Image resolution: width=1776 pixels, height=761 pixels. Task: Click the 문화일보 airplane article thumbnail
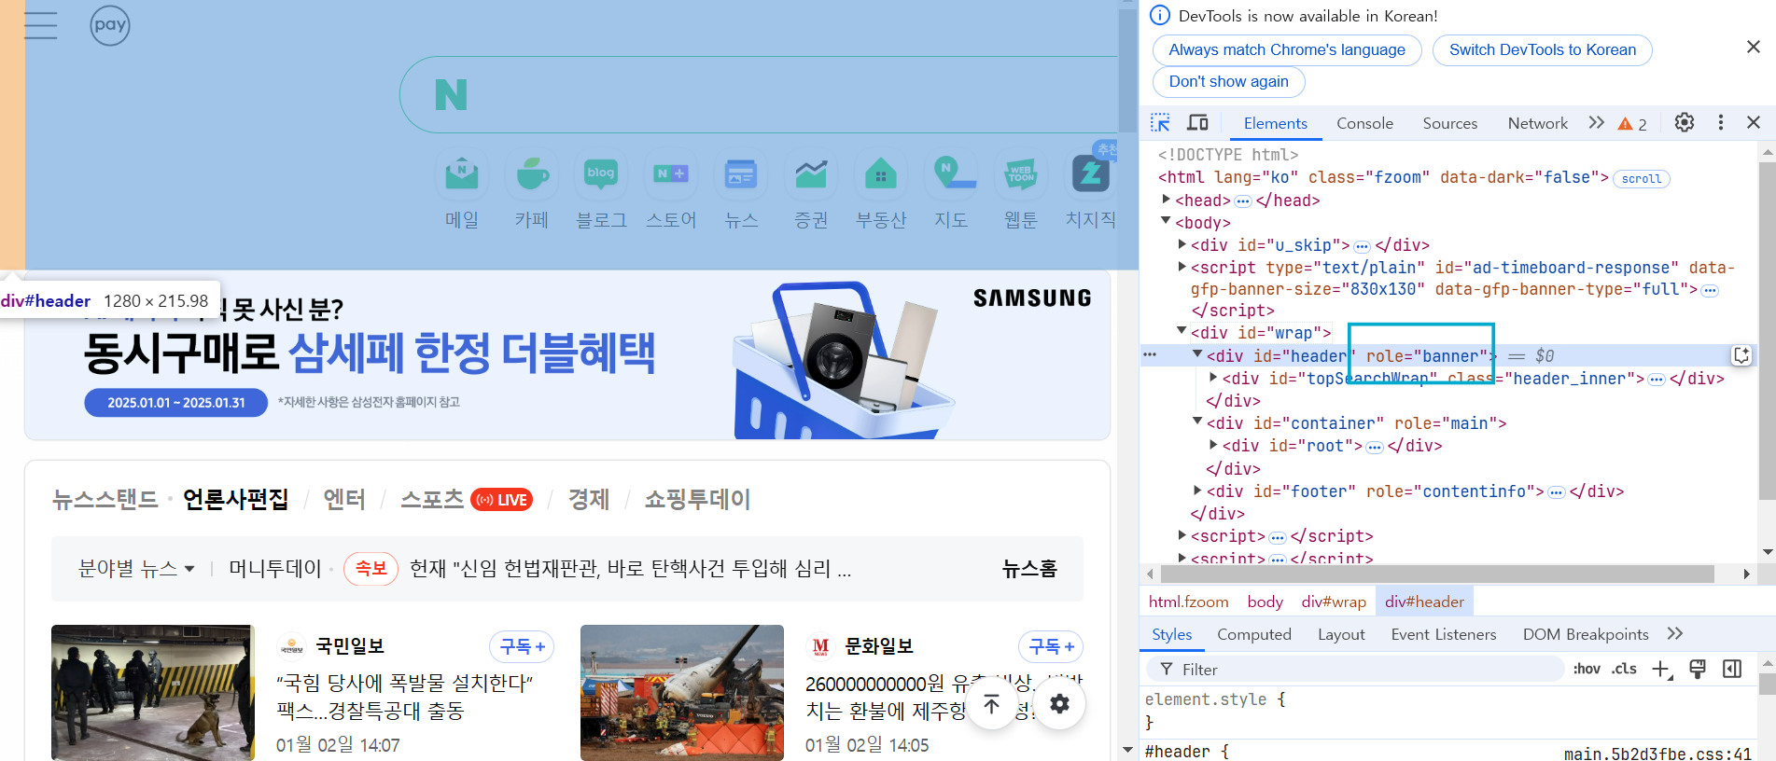682,693
